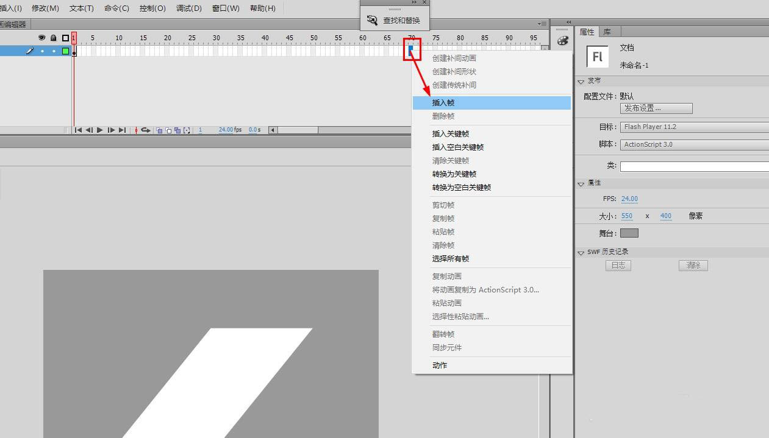Viewport: 769px width, 438px height.
Task: Choose 转换为空白关键帧 from context menu
Action: coord(492,187)
